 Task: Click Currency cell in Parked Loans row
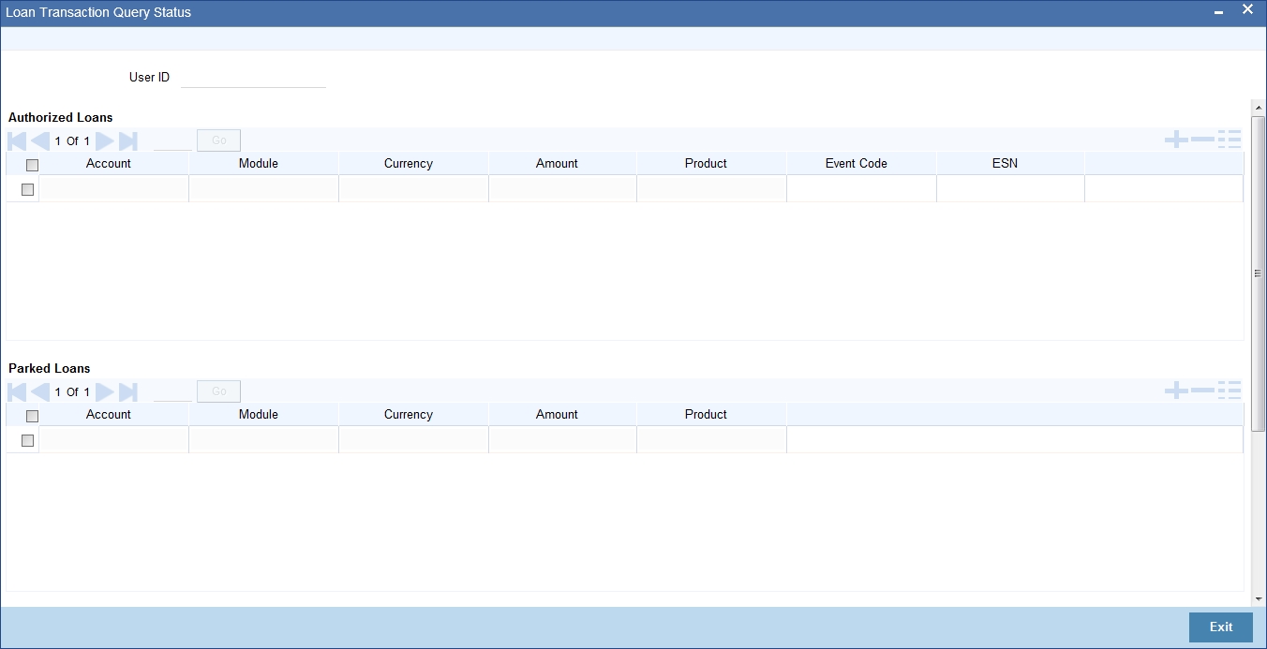(x=413, y=439)
